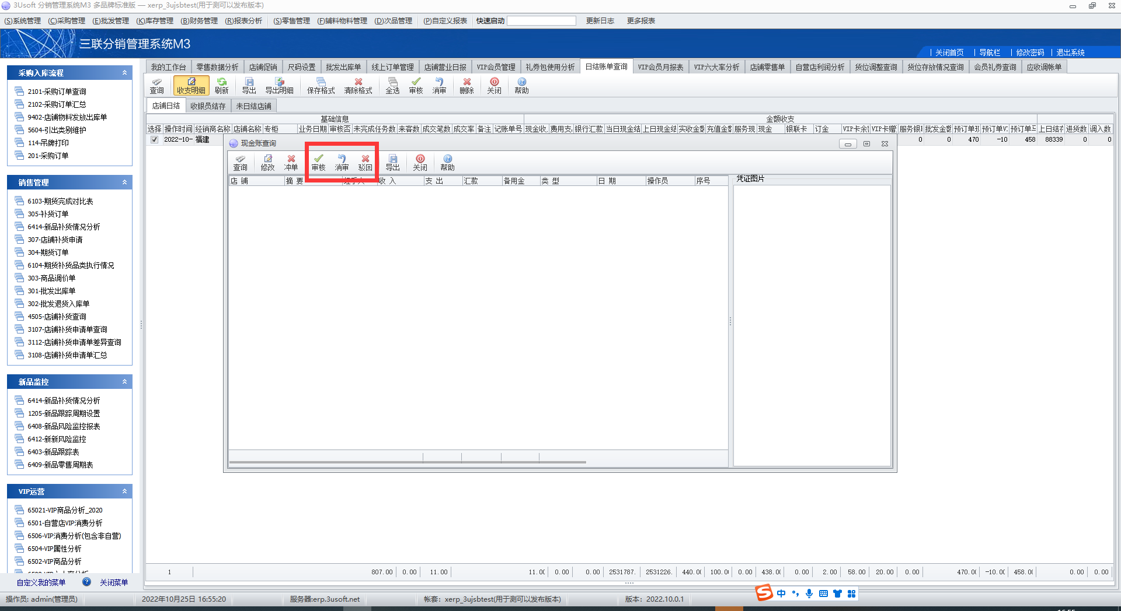Click 关闭 in the 现金账查询 dialog toolbar
This screenshot has width=1121, height=611.
pyautogui.click(x=420, y=163)
